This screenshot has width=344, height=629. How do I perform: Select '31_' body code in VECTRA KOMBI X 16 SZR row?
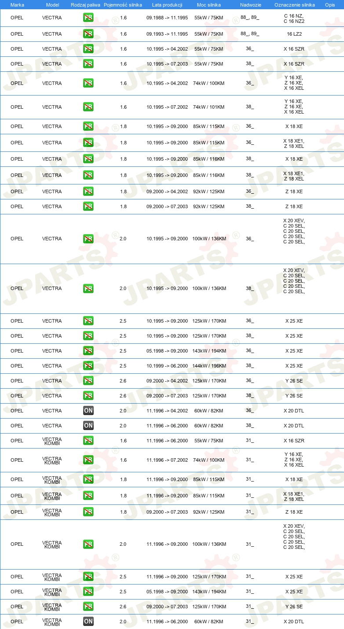(x=250, y=441)
